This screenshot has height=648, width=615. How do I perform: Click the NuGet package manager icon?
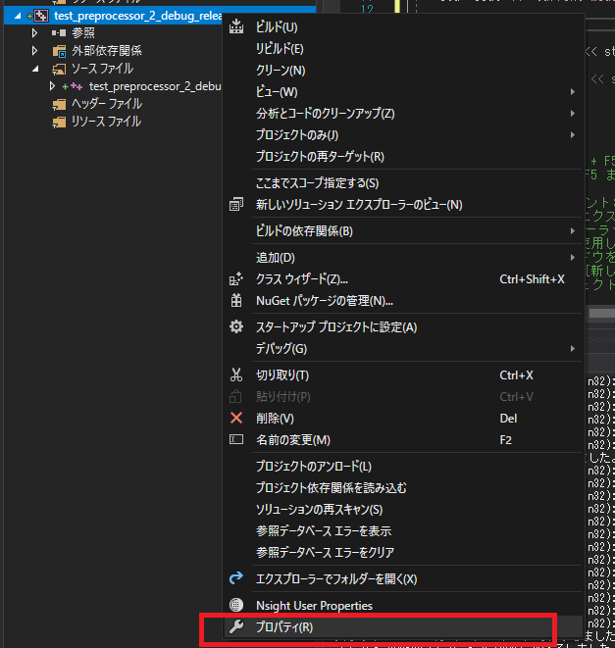coord(236,300)
